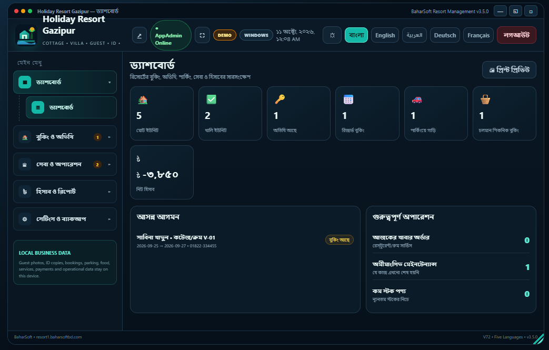Click কম স্টক পণ্য operation row
This screenshot has width=549, height=350.
451,294
